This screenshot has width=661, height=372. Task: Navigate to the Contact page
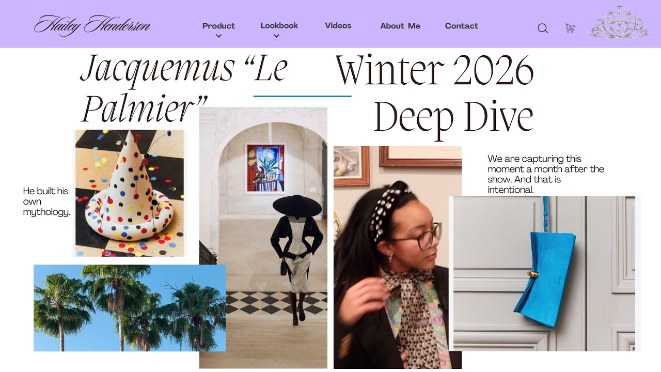(462, 26)
